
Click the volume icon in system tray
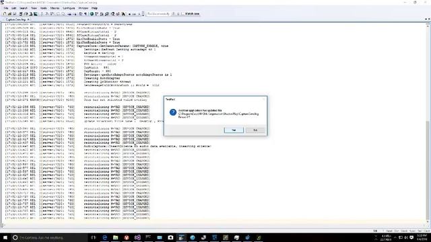click(x=406, y=237)
